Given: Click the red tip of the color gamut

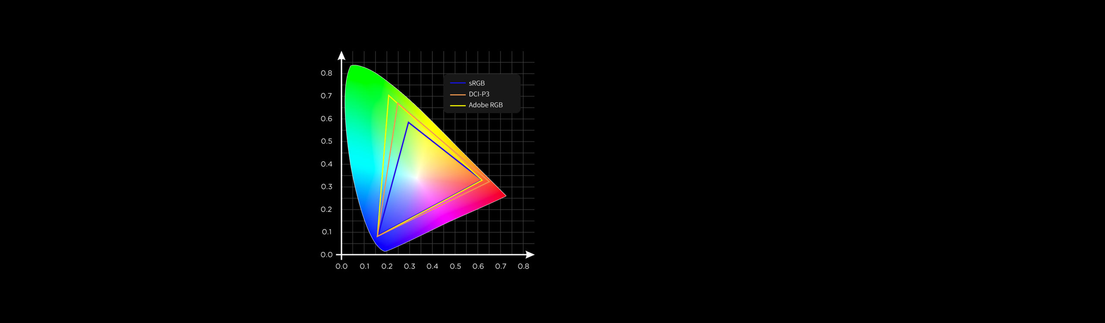Looking at the screenshot, I should point(505,196).
